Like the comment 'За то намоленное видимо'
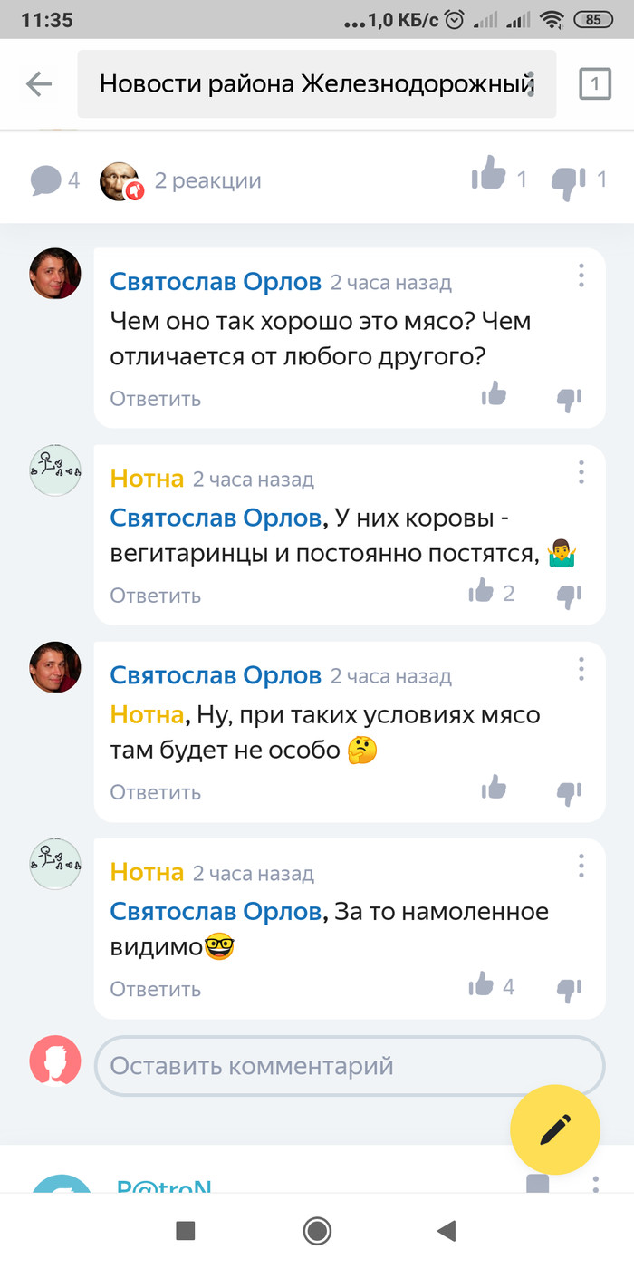Screen dimensions: 634x1269 click(482, 984)
